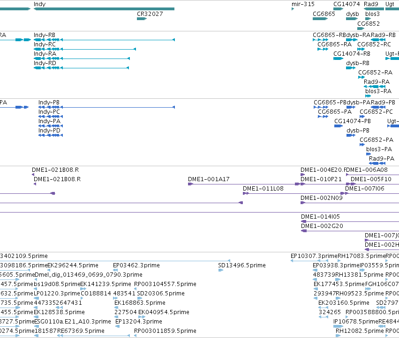The image size is (399, 338).
Task: Select the CG14074 gene feature
Action: coord(339,9)
